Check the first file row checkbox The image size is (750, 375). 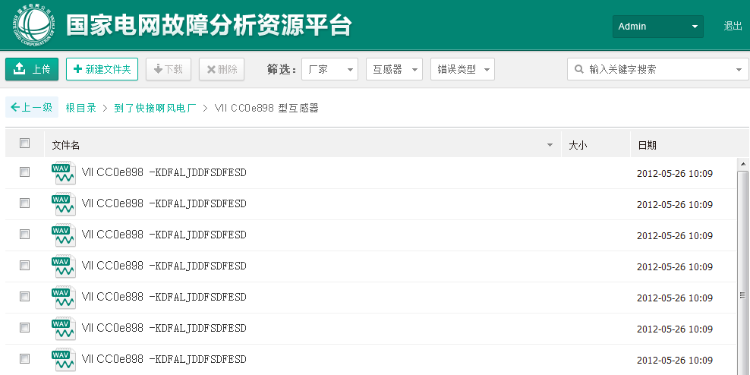24,172
